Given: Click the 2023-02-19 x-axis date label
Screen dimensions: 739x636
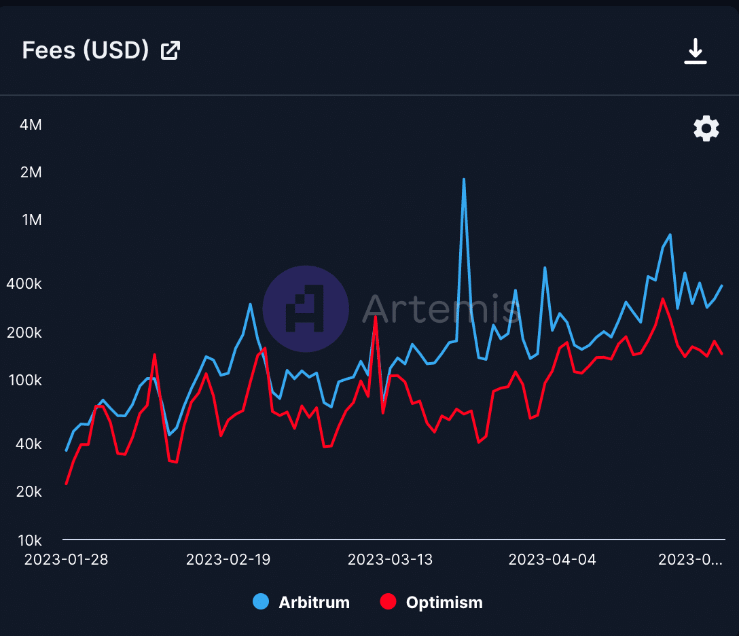Looking at the screenshot, I should pos(228,559).
